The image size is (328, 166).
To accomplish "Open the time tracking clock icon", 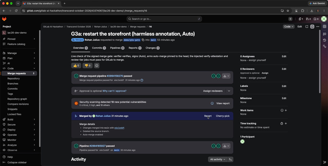I will pos(282,123).
